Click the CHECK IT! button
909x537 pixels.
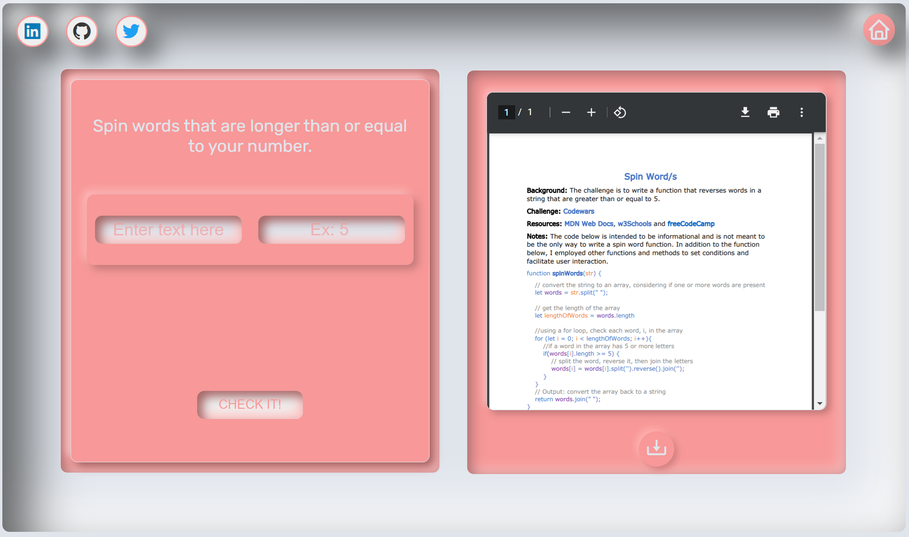(249, 404)
